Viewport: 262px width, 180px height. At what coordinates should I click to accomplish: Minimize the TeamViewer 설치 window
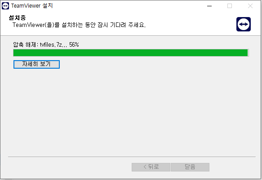[209, 6]
